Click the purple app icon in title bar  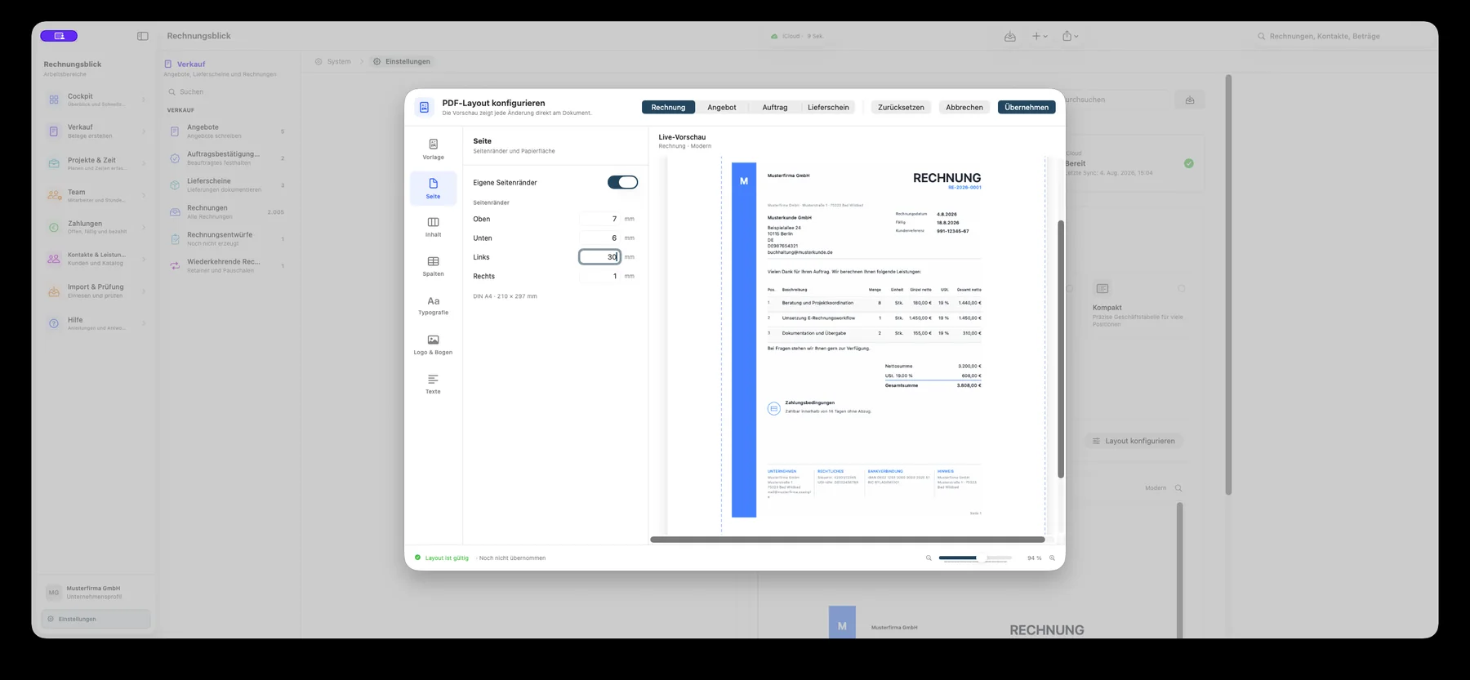tap(59, 36)
